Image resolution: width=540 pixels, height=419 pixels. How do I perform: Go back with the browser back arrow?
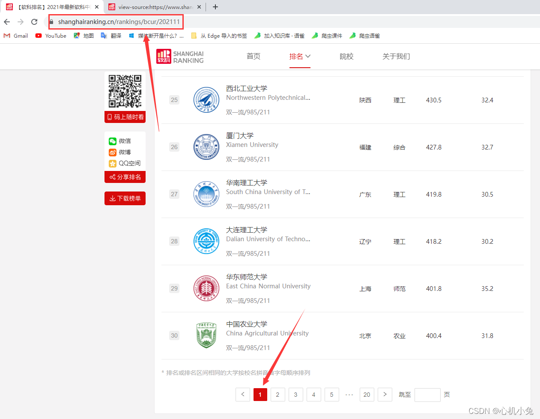click(x=7, y=22)
